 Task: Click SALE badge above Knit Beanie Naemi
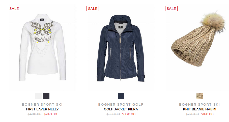171,9
